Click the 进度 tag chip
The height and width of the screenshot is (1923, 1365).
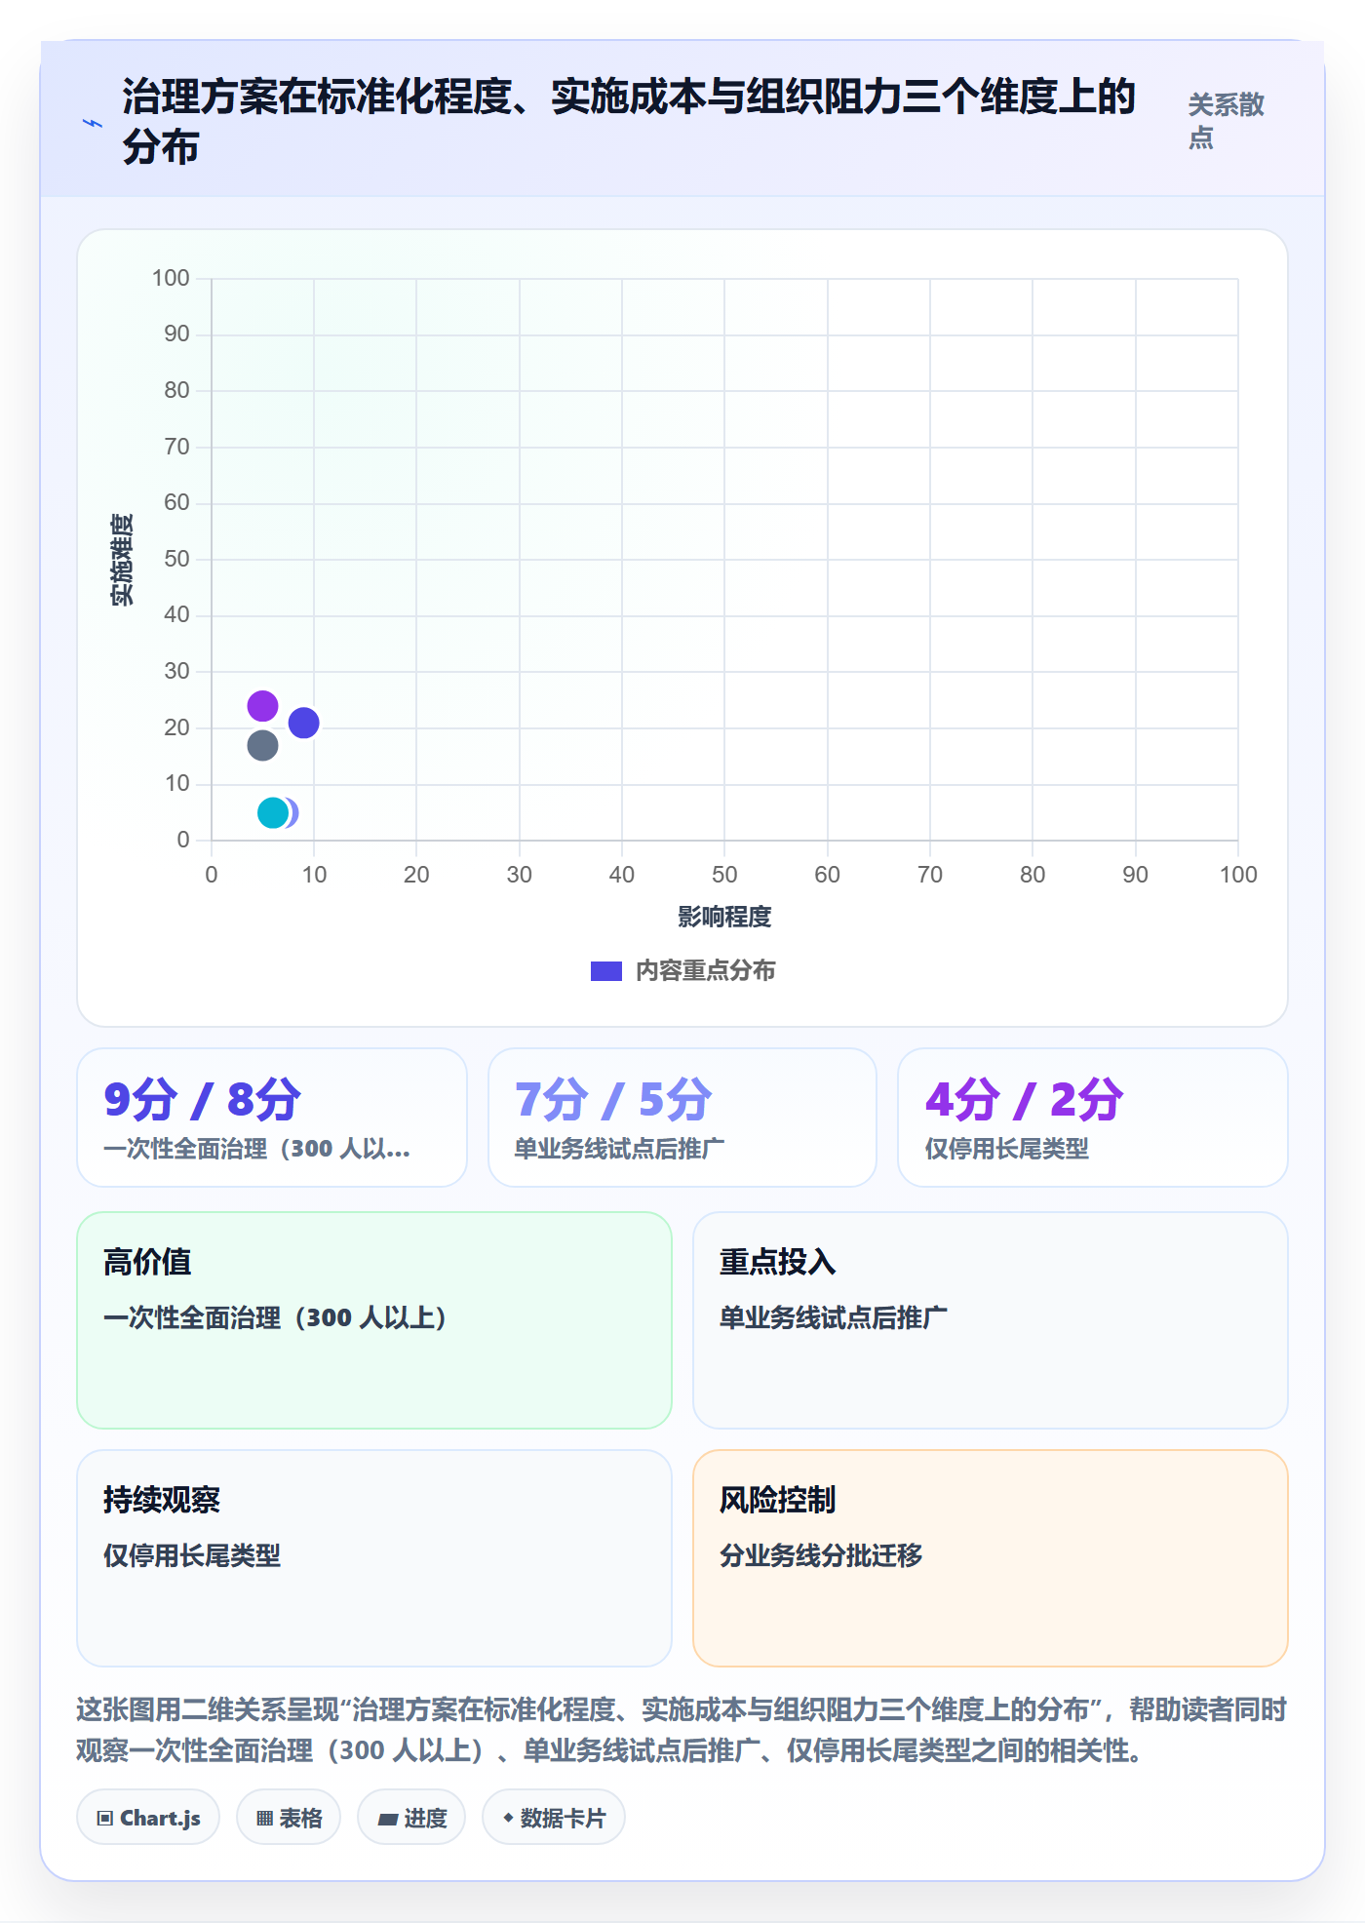tap(411, 1818)
